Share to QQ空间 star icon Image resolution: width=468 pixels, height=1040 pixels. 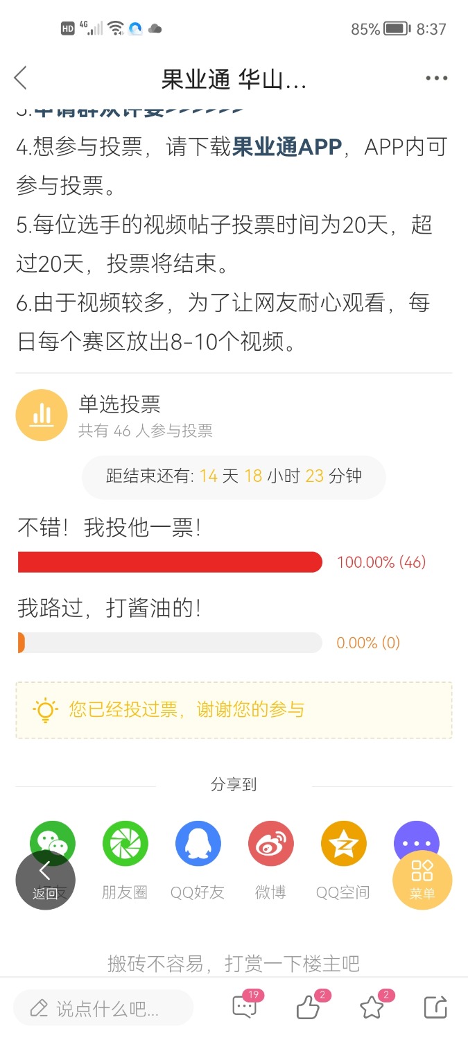pos(343,844)
